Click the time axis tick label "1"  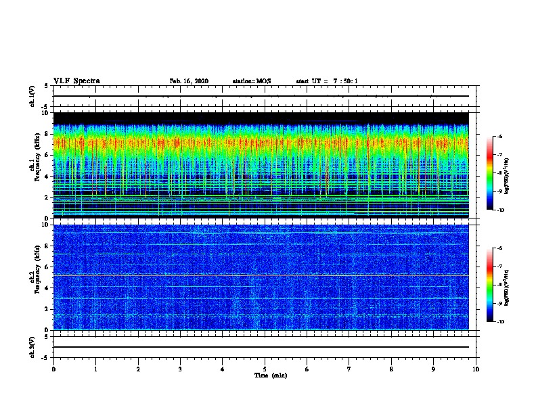(x=95, y=369)
